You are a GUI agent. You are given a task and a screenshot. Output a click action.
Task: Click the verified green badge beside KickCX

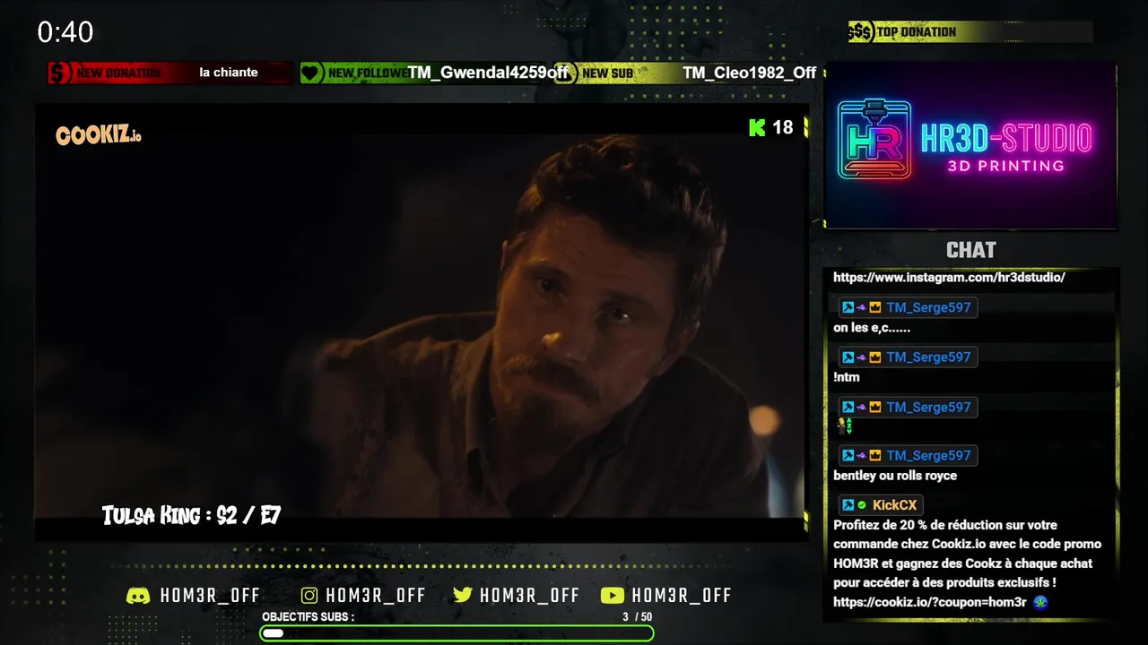pos(862,505)
